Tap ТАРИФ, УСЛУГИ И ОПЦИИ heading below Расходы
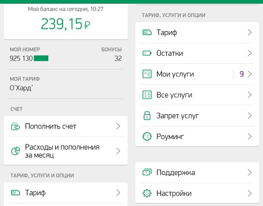Viewport: 263px width, 206px height. (x=42, y=175)
